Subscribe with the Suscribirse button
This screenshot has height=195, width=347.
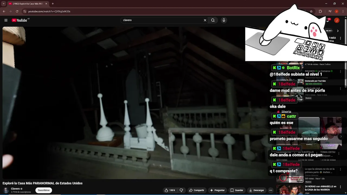(x=44, y=190)
